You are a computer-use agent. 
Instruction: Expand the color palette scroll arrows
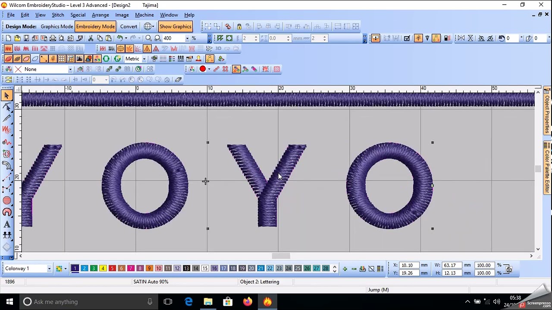334,269
